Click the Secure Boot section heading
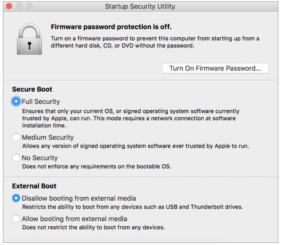Image resolution: width=284 pixels, height=245 pixels. point(32,89)
